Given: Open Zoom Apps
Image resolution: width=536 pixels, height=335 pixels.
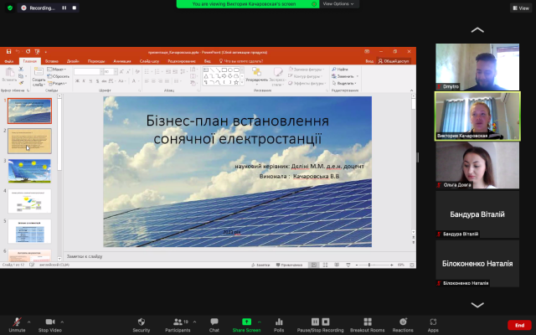Looking at the screenshot, I should (433, 325).
